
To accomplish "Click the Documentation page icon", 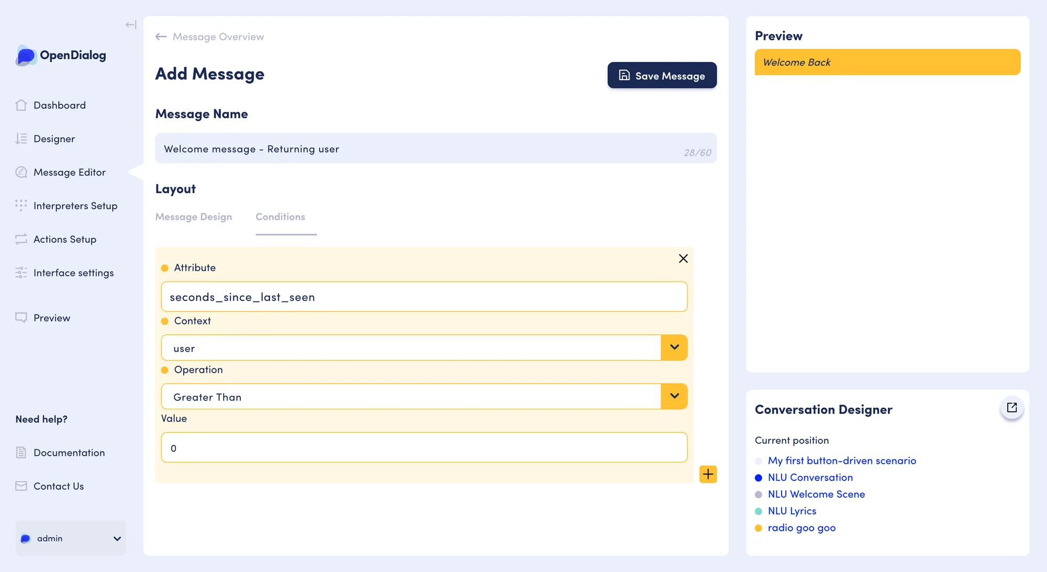I will point(21,453).
